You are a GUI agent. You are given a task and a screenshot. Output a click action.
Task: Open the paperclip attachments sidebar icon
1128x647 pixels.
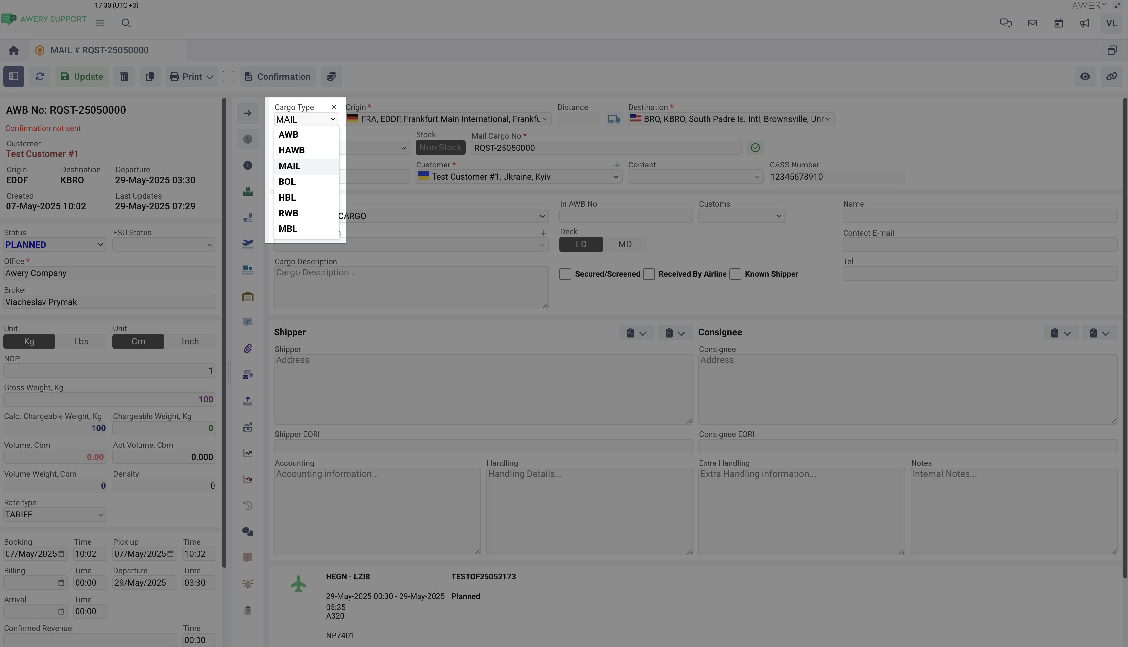click(x=248, y=348)
